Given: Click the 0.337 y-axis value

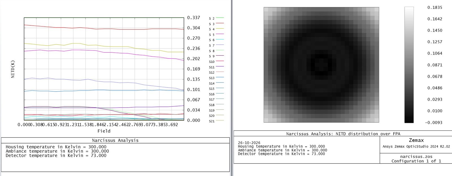Looking at the screenshot, I should click(194, 18).
